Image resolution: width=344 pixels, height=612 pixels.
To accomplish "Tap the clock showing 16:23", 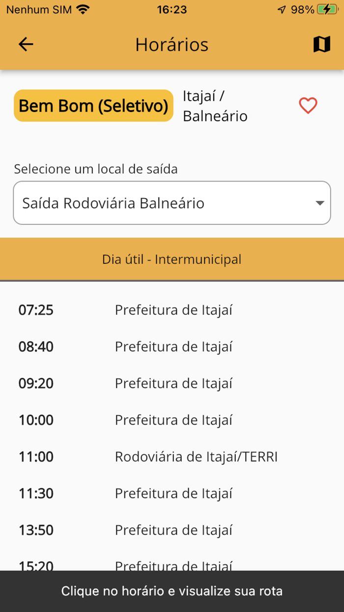I will pyautogui.click(x=172, y=9).
